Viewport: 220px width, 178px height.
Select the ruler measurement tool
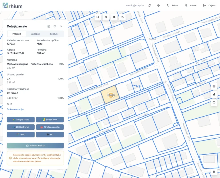pyautogui.click(x=122, y=17)
